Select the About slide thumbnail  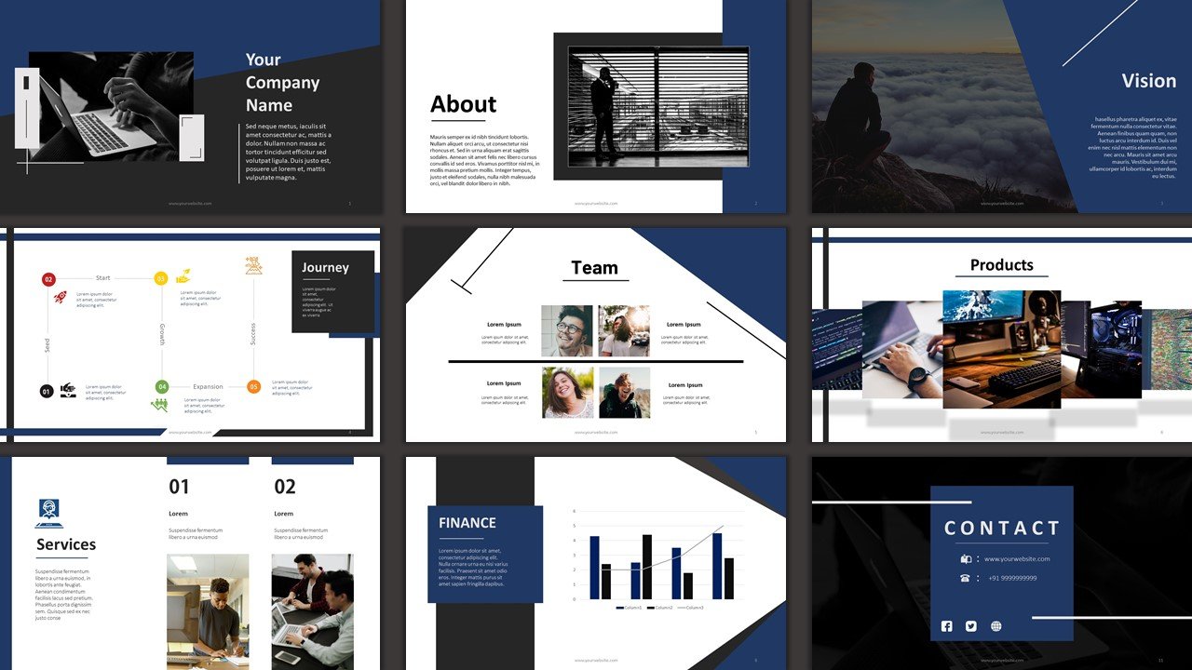pos(596,106)
